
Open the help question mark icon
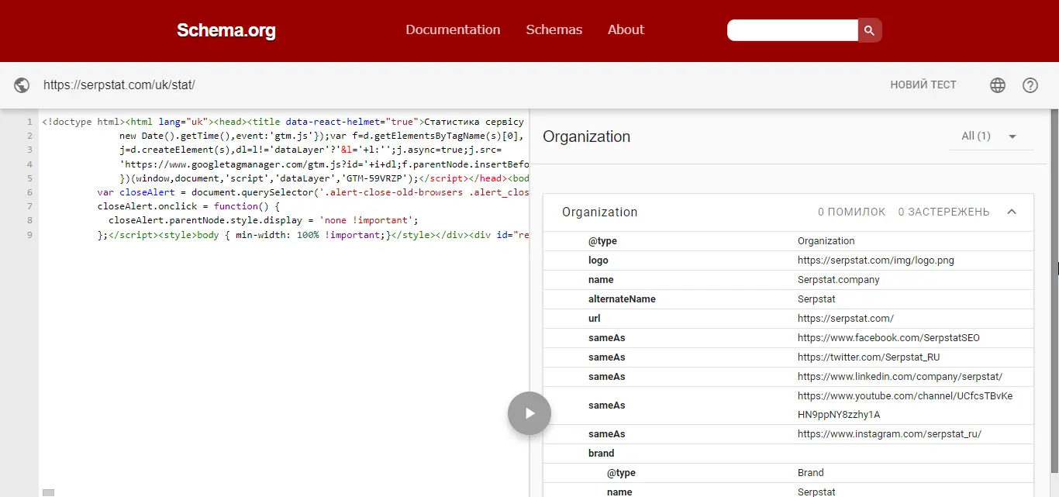coord(1030,85)
